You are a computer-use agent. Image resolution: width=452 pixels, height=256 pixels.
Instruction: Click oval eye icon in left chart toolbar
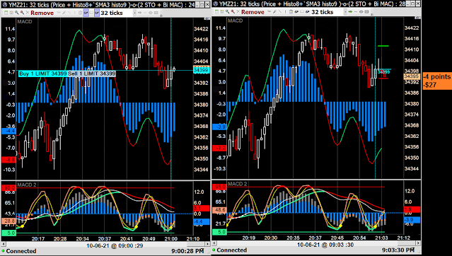[x=151, y=13]
